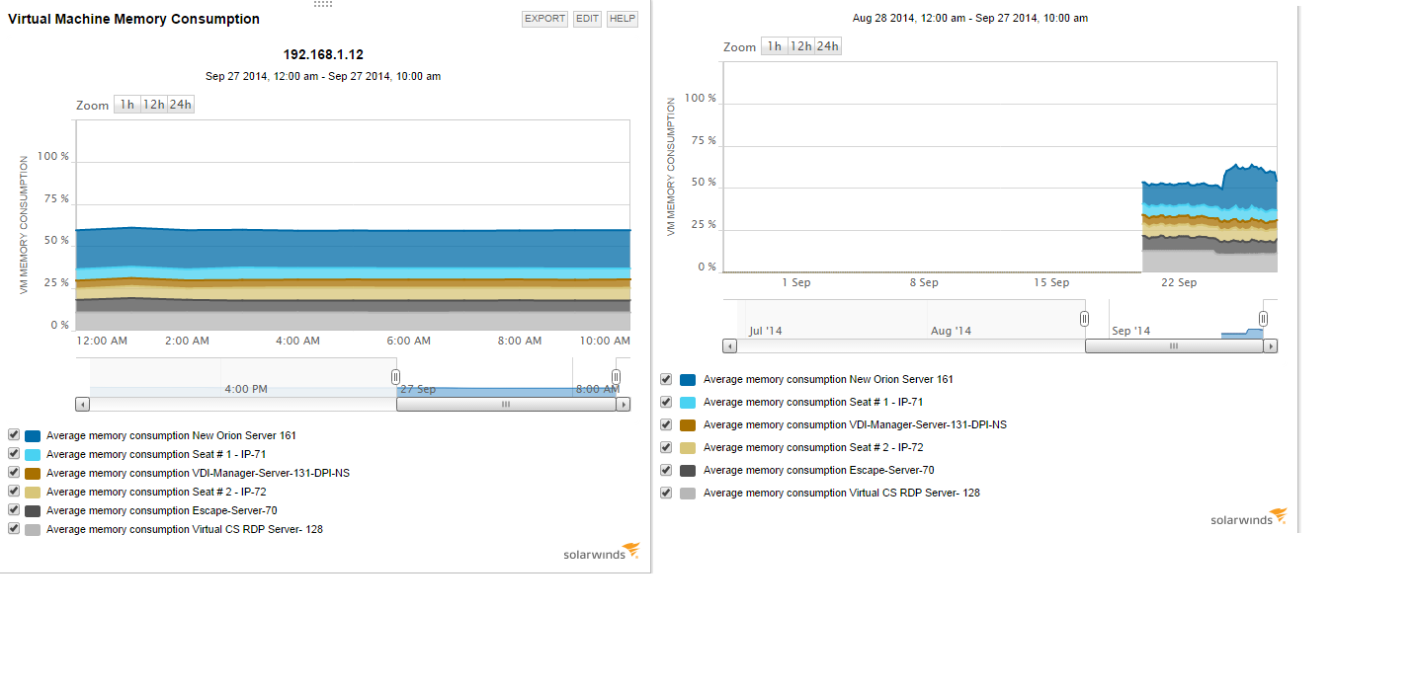Click the dark blue New Orion Server swatch on right
The height and width of the screenshot is (687, 1416).
click(688, 379)
